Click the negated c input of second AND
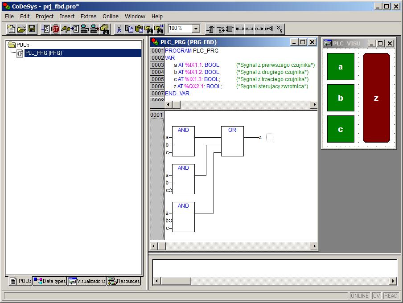 click(169, 190)
